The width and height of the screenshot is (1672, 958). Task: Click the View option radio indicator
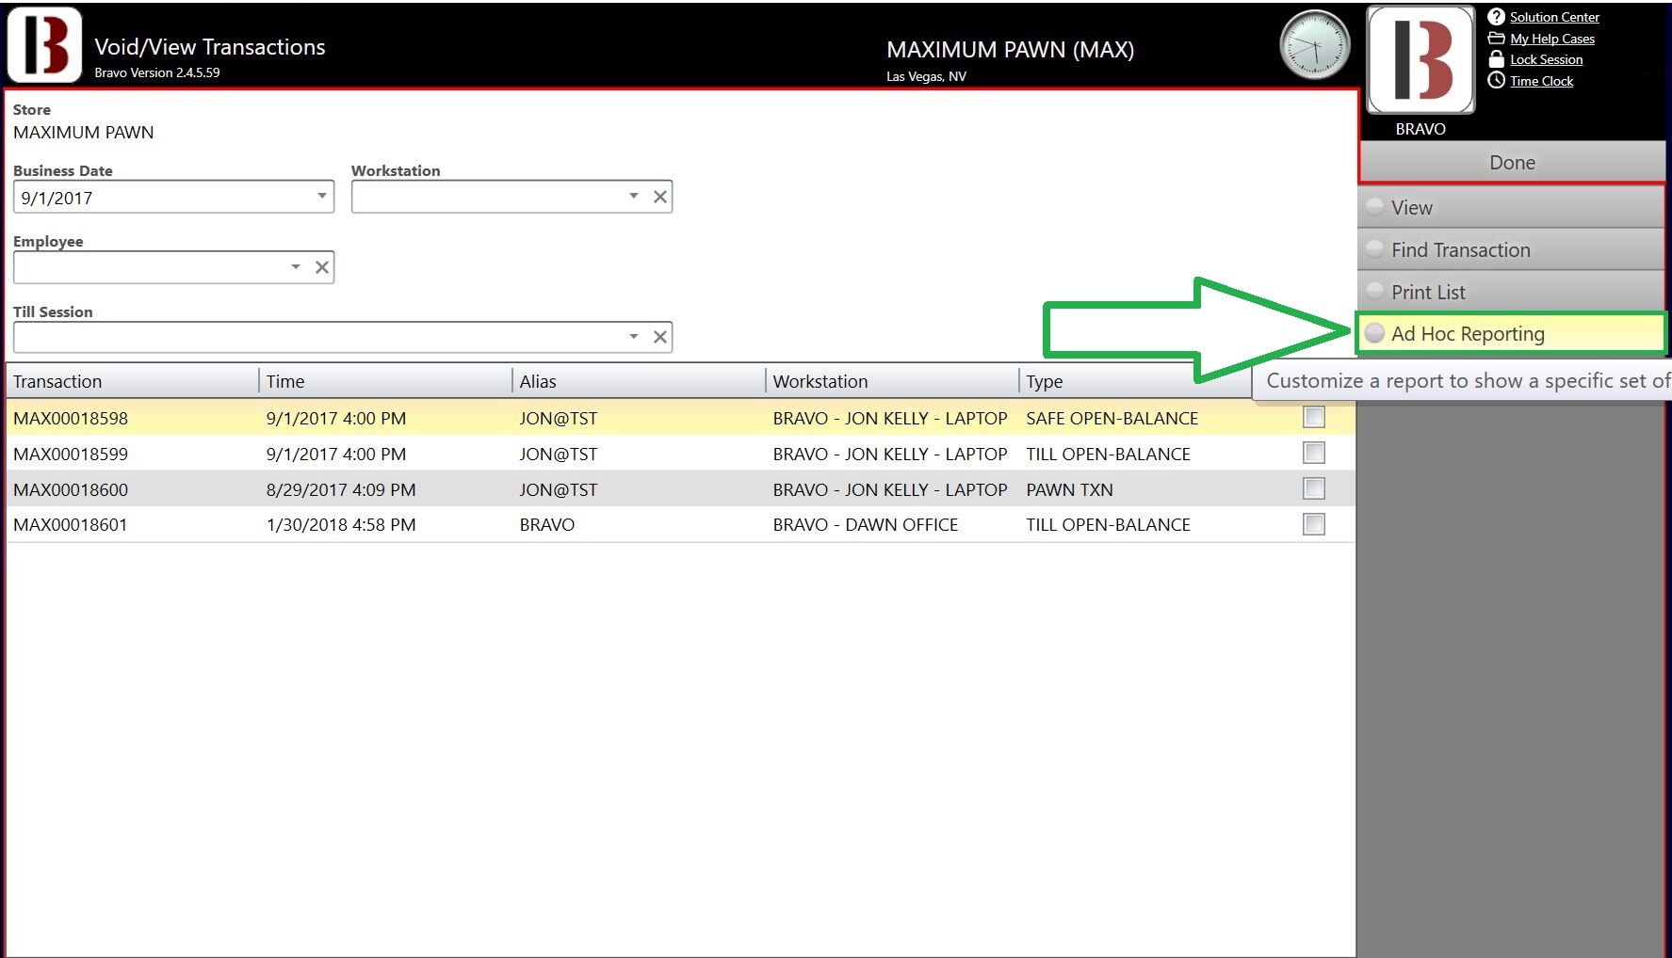pyautogui.click(x=1375, y=206)
